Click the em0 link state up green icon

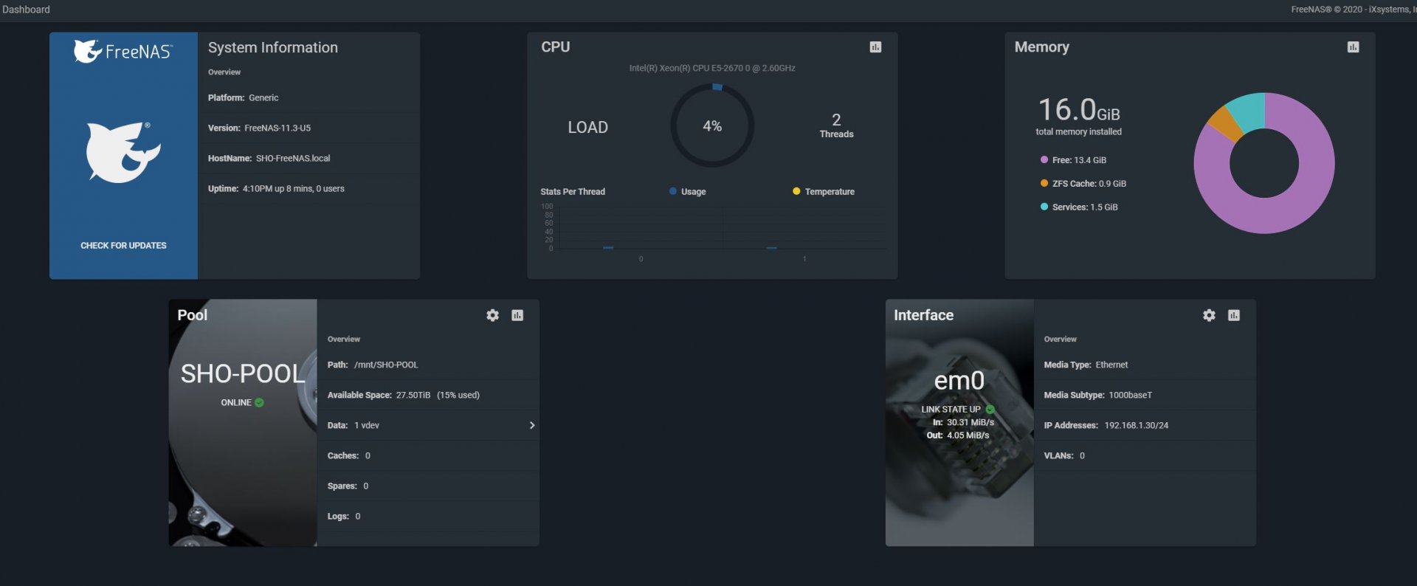coord(990,409)
